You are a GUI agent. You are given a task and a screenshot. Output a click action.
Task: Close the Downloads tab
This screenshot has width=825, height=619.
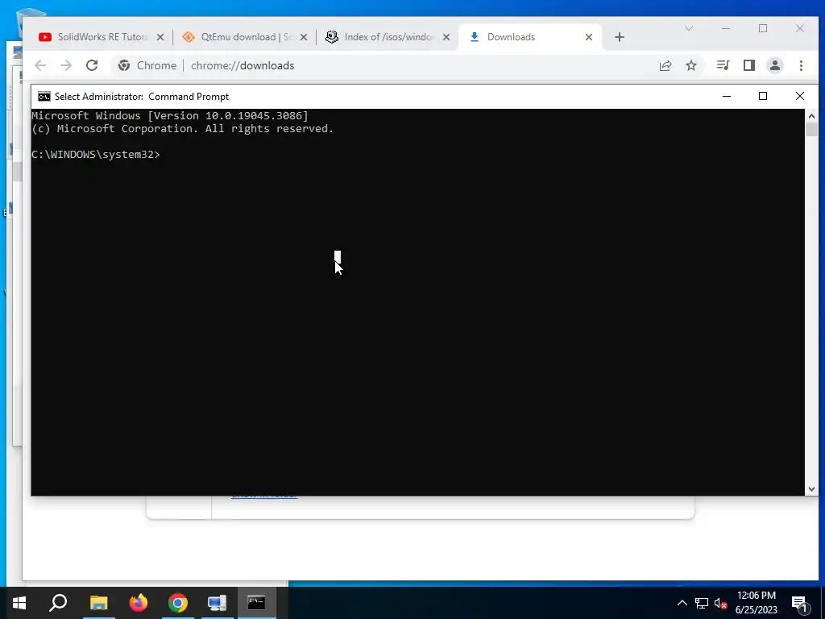coord(589,37)
